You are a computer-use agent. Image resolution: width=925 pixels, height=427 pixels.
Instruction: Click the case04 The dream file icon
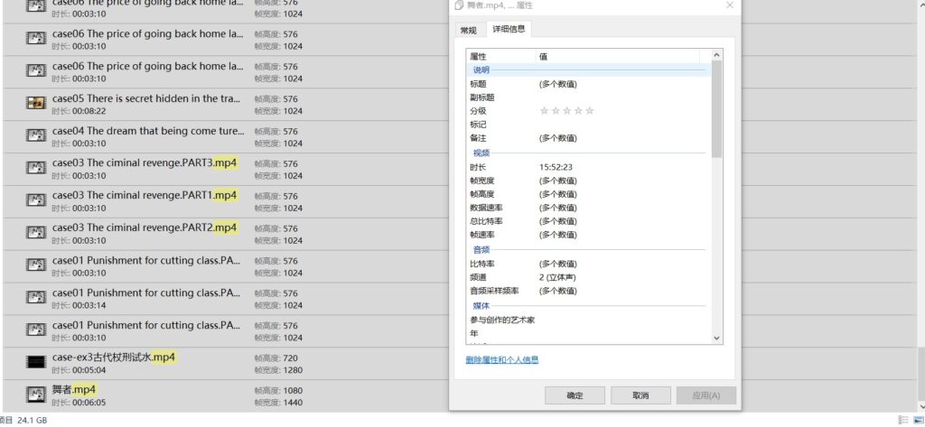(x=35, y=135)
